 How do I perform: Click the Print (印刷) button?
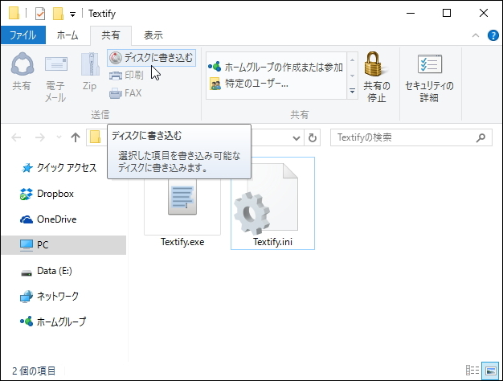(126, 75)
